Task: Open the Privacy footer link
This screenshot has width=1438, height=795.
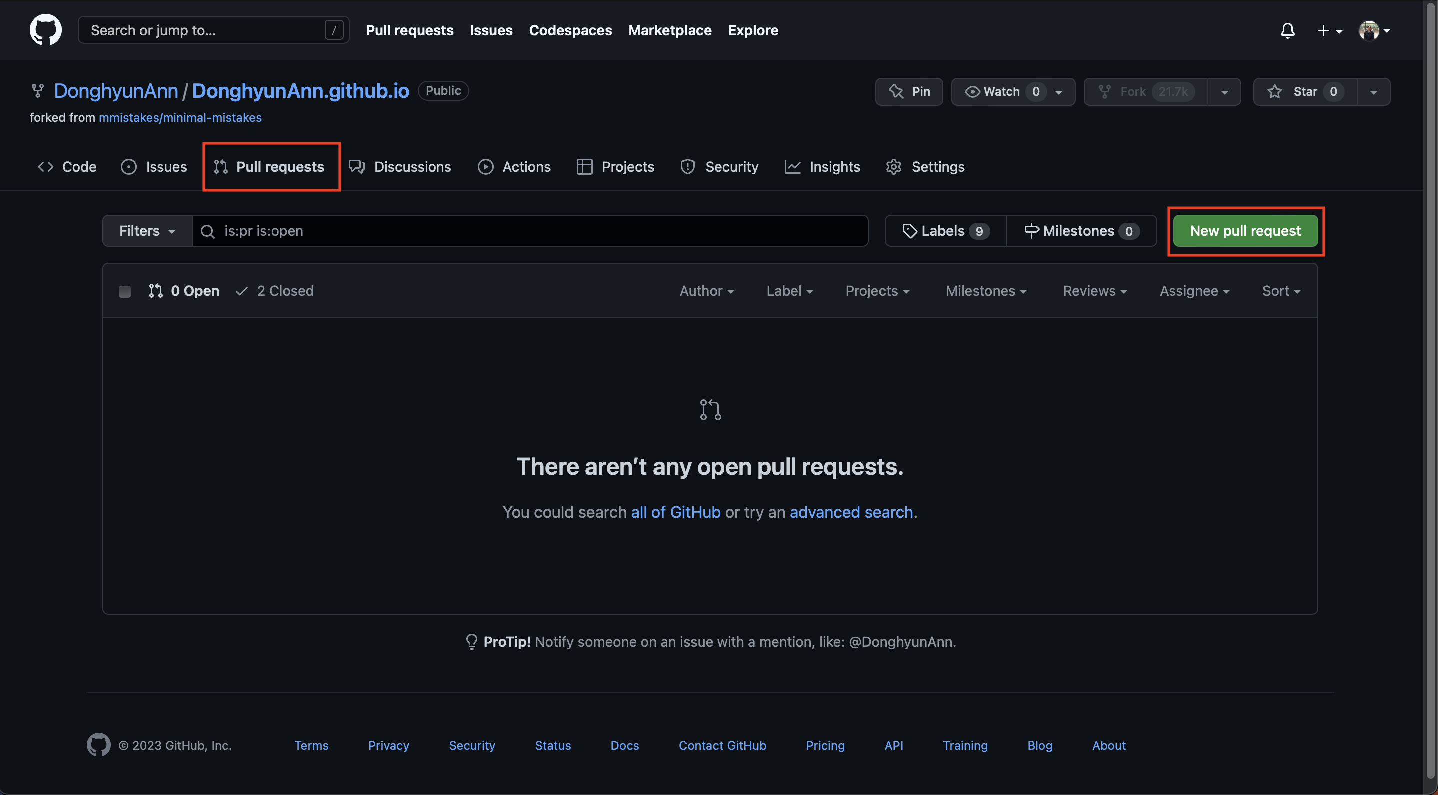Action: pos(388,746)
